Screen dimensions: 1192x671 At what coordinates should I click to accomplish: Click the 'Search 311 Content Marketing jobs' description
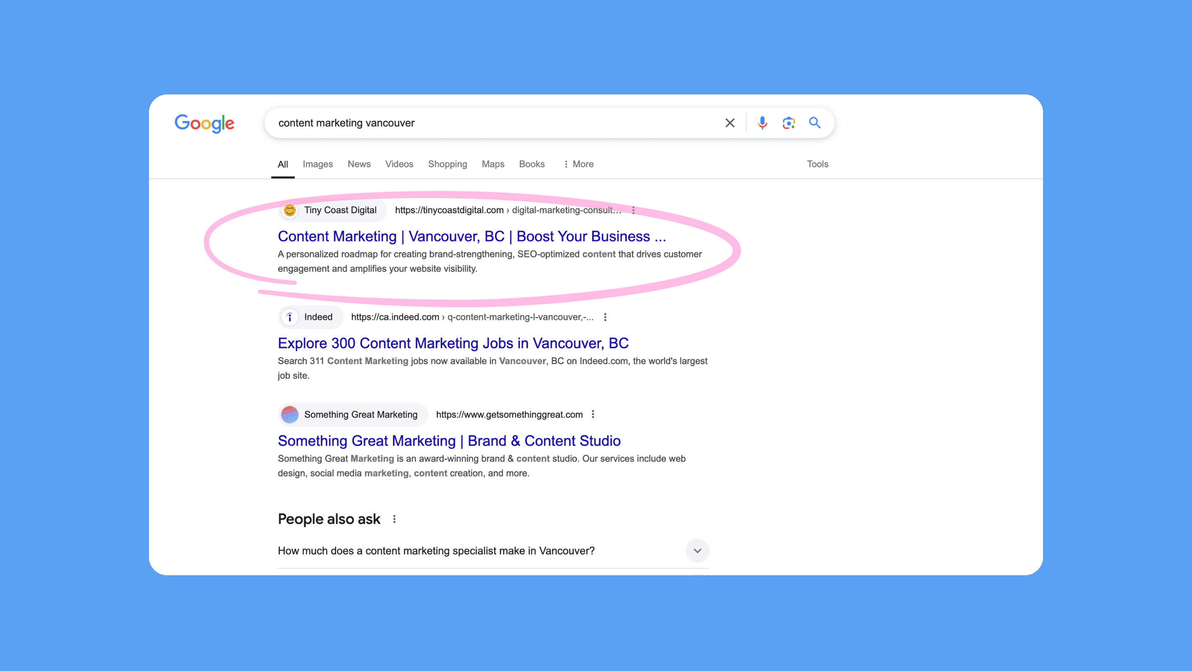493,368
